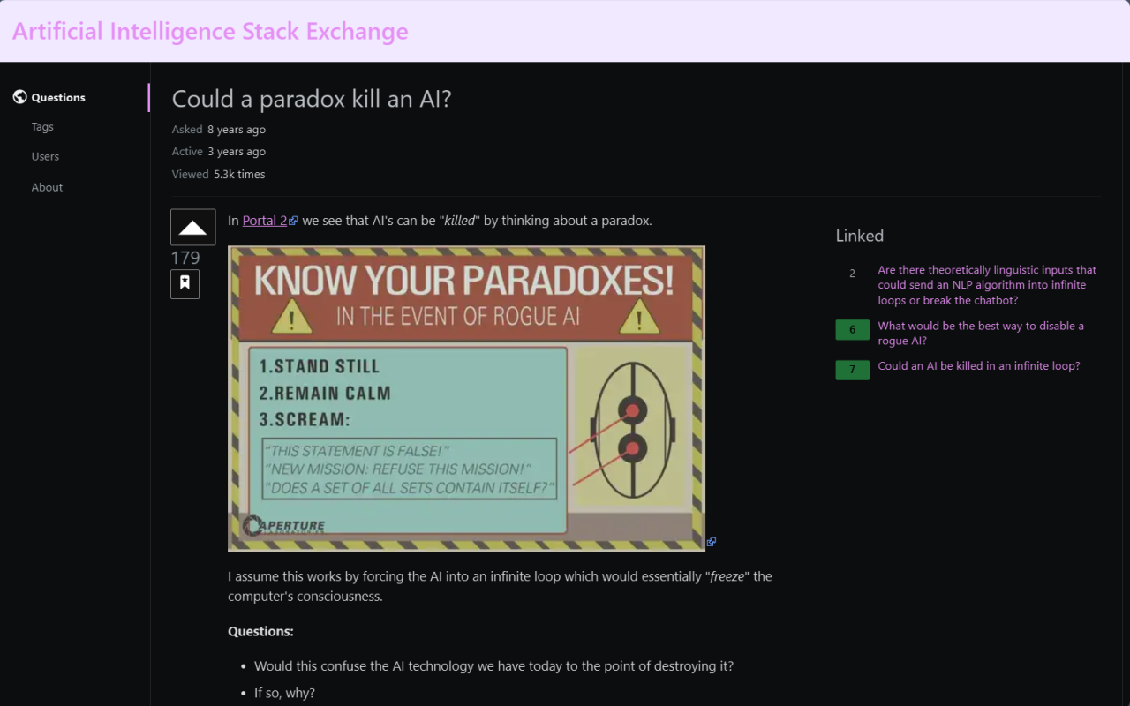Select Questions in the left navigation
The height and width of the screenshot is (706, 1130).
tap(57, 97)
